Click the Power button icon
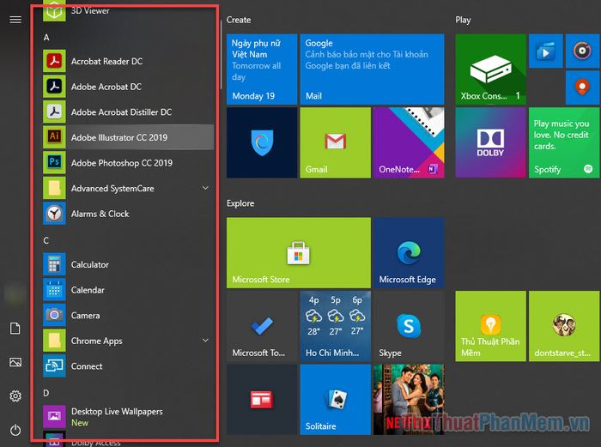The height and width of the screenshot is (447, 601). [x=15, y=430]
